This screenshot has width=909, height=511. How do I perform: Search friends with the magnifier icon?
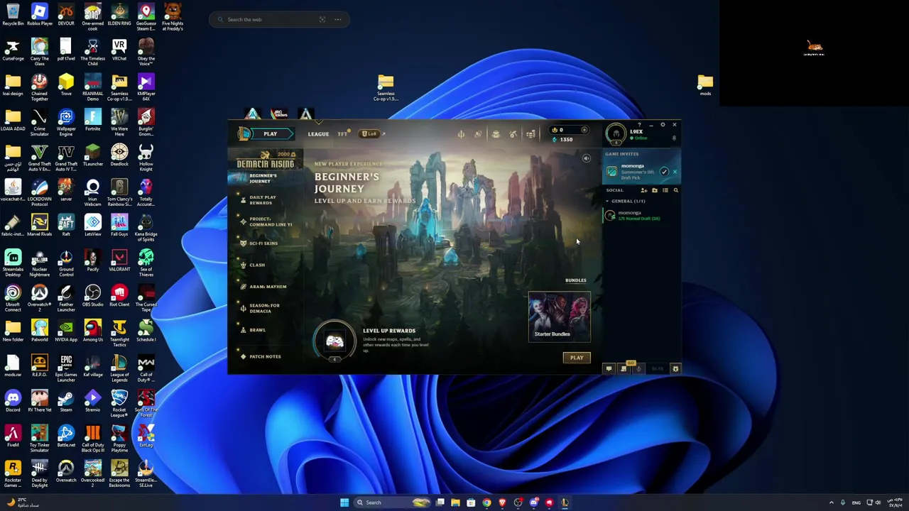pos(675,190)
